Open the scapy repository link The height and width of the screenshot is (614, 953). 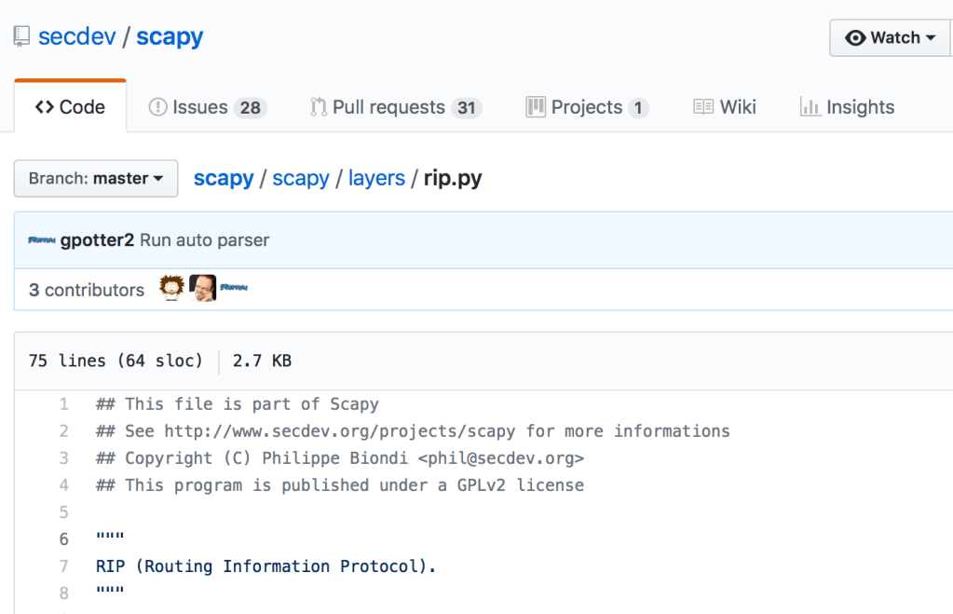(x=170, y=35)
